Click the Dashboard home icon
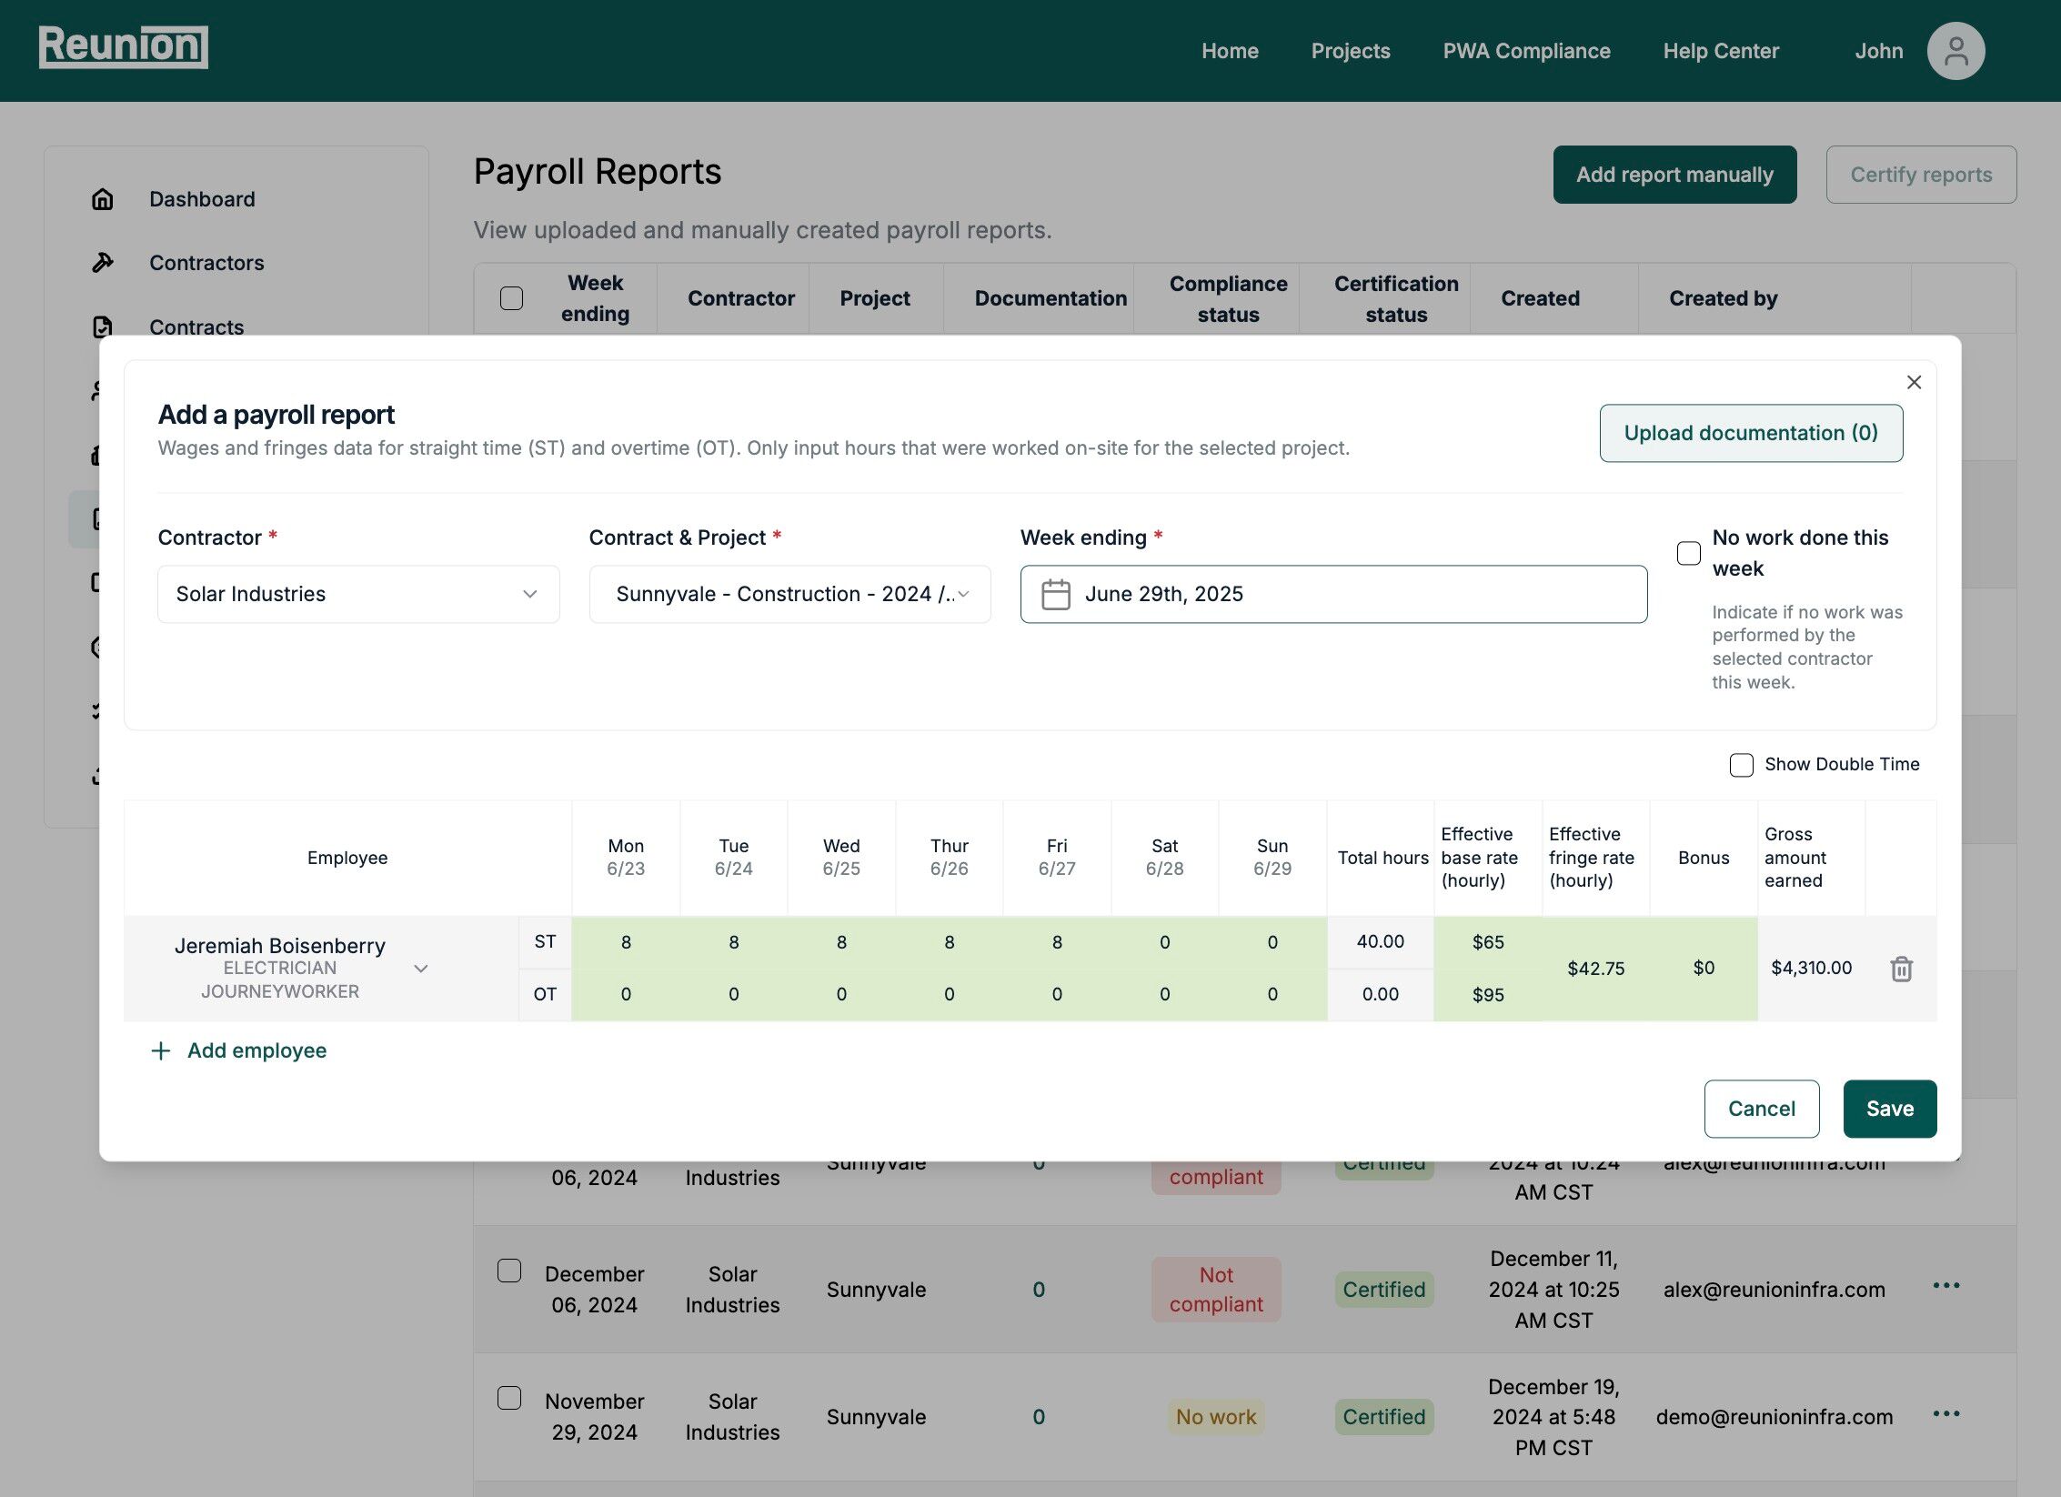Screen dimensions: 2061x1497 tap(103, 199)
